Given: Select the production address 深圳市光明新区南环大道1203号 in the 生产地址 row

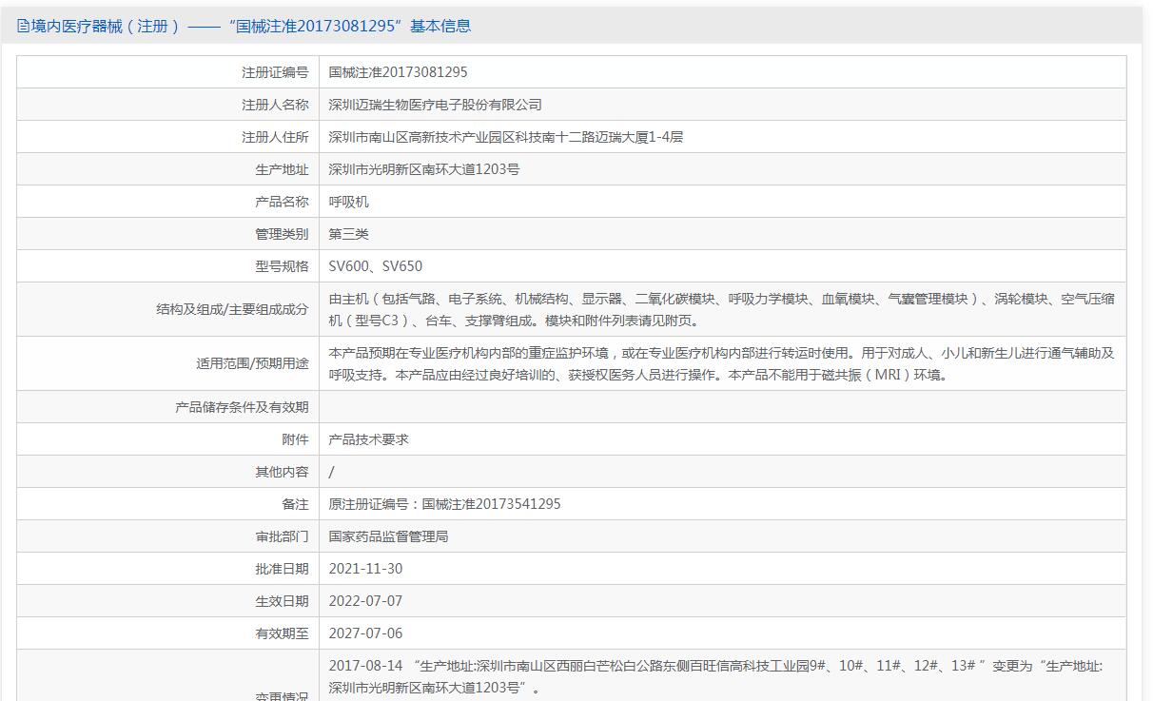Looking at the screenshot, I should click(x=424, y=169).
